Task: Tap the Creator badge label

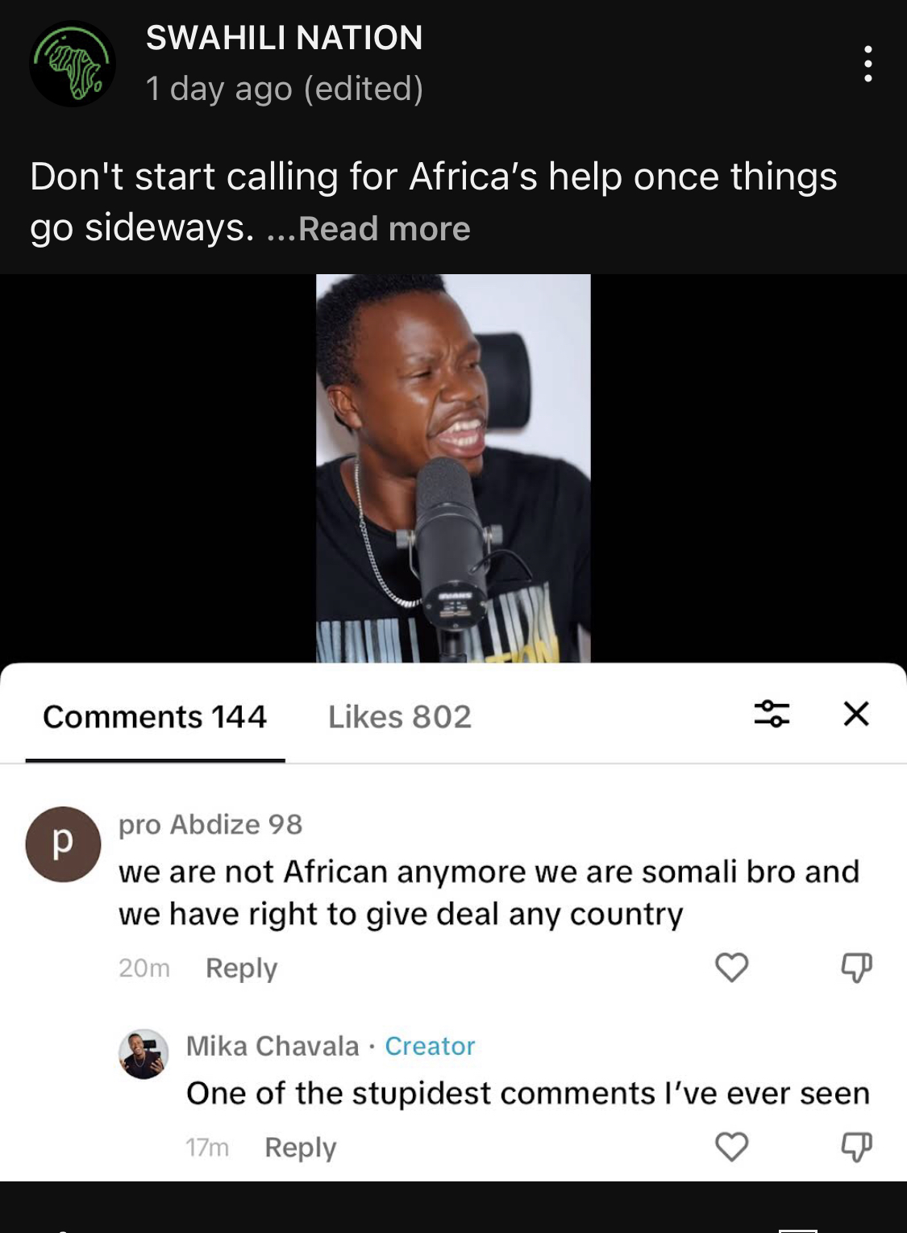Action: 430,1046
